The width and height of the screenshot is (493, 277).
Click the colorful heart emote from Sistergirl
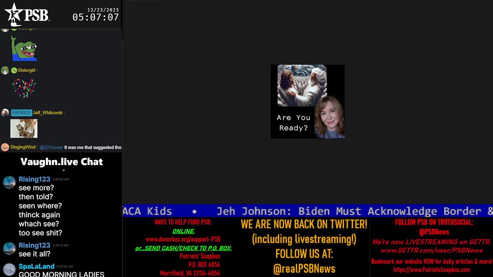tap(24, 88)
